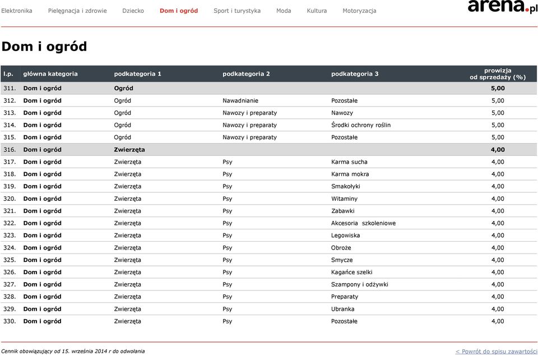This screenshot has height=355, width=538.
Task: Click Nawozy in row 313
Action: pos(342,113)
